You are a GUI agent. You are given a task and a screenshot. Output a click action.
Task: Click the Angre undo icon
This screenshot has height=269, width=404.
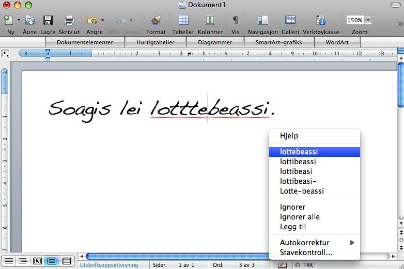[92, 20]
